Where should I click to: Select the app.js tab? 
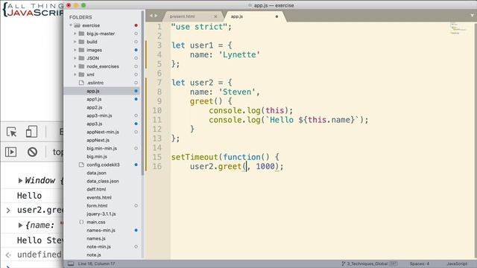(x=237, y=16)
